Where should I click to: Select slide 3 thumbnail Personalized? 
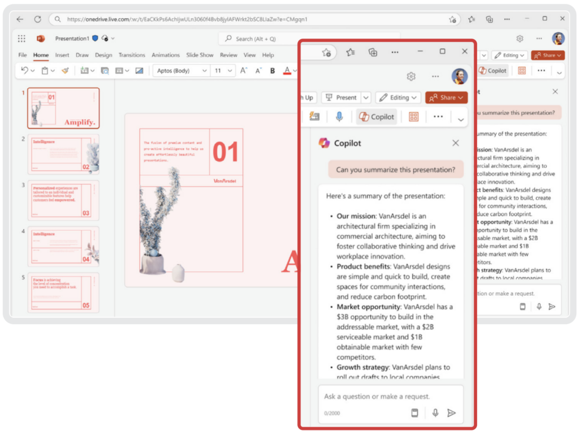click(x=63, y=201)
